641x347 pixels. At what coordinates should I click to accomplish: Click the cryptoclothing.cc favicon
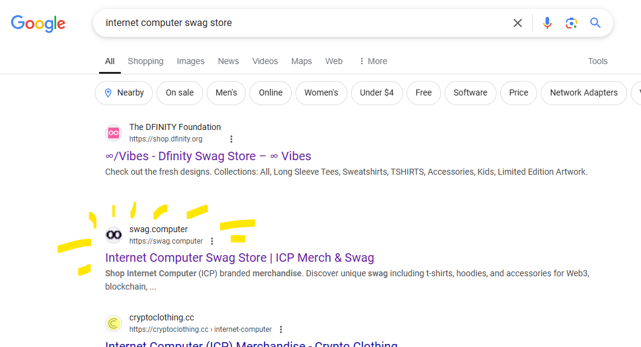point(114,323)
